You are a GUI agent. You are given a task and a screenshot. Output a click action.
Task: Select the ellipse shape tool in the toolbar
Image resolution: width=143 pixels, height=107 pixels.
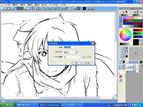click(x=45, y=9)
